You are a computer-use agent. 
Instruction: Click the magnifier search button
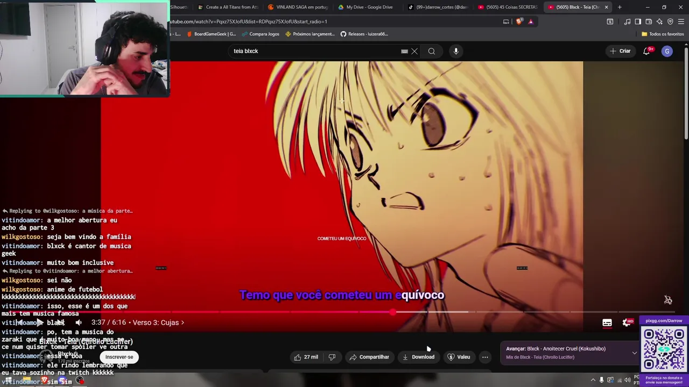(432, 51)
